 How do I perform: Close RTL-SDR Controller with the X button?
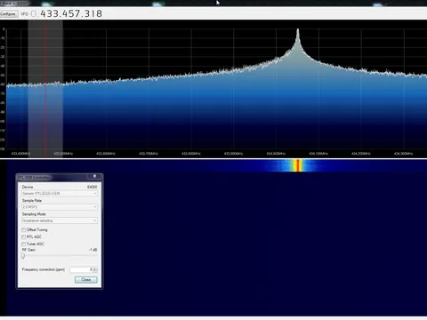[94, 176]
